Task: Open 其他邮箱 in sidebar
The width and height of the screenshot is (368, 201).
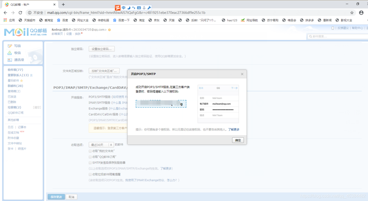Action: click(13, 120)
